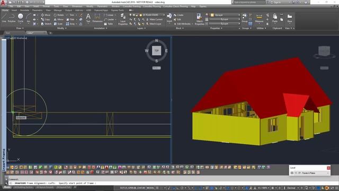339x191 pixels.
Task: Click the Match Layer button
Action: (154, 24)
